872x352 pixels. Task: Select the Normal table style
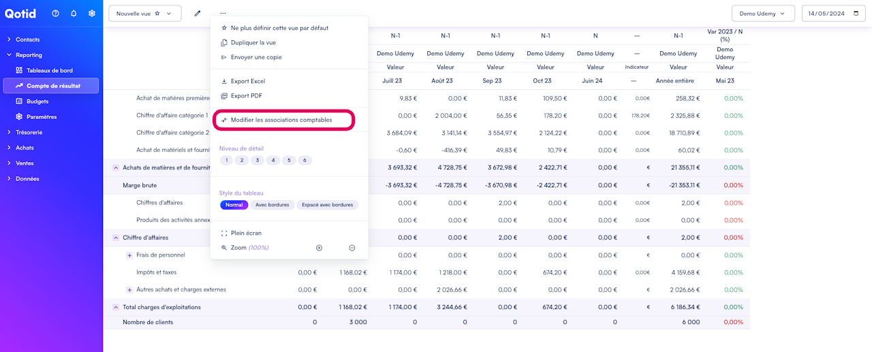click(x=234, y=205)
